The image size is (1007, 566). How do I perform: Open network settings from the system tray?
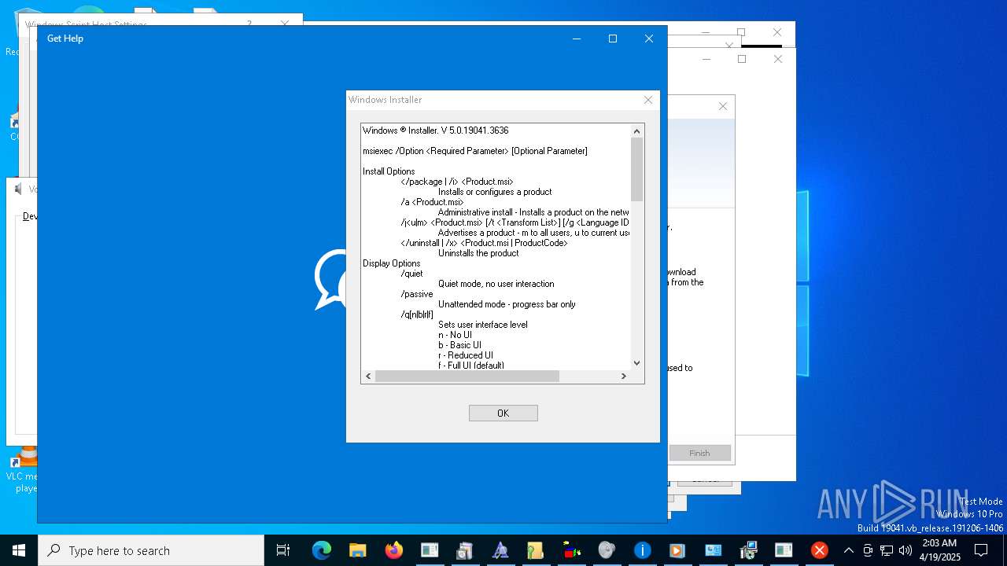pyautogui.click(x=887, y=550)
